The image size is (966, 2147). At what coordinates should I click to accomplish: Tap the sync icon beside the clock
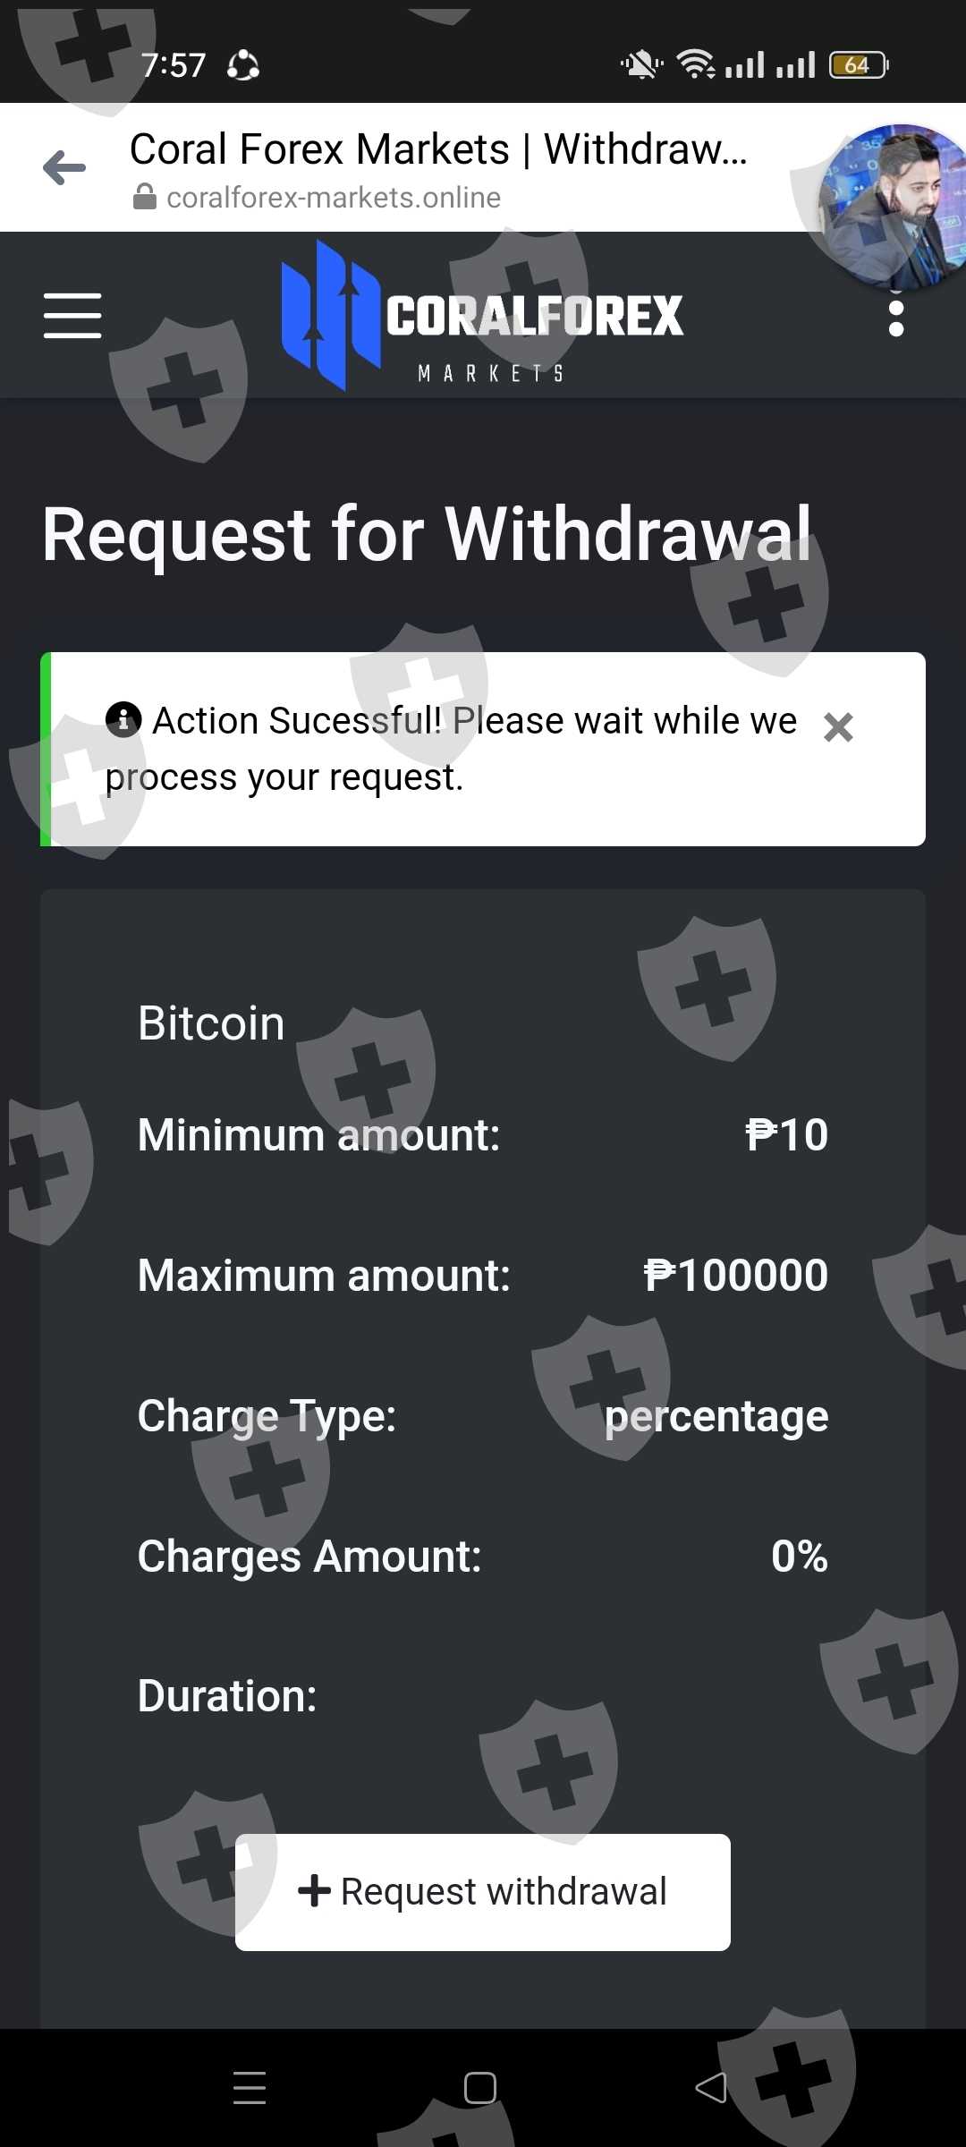point(243,65)
